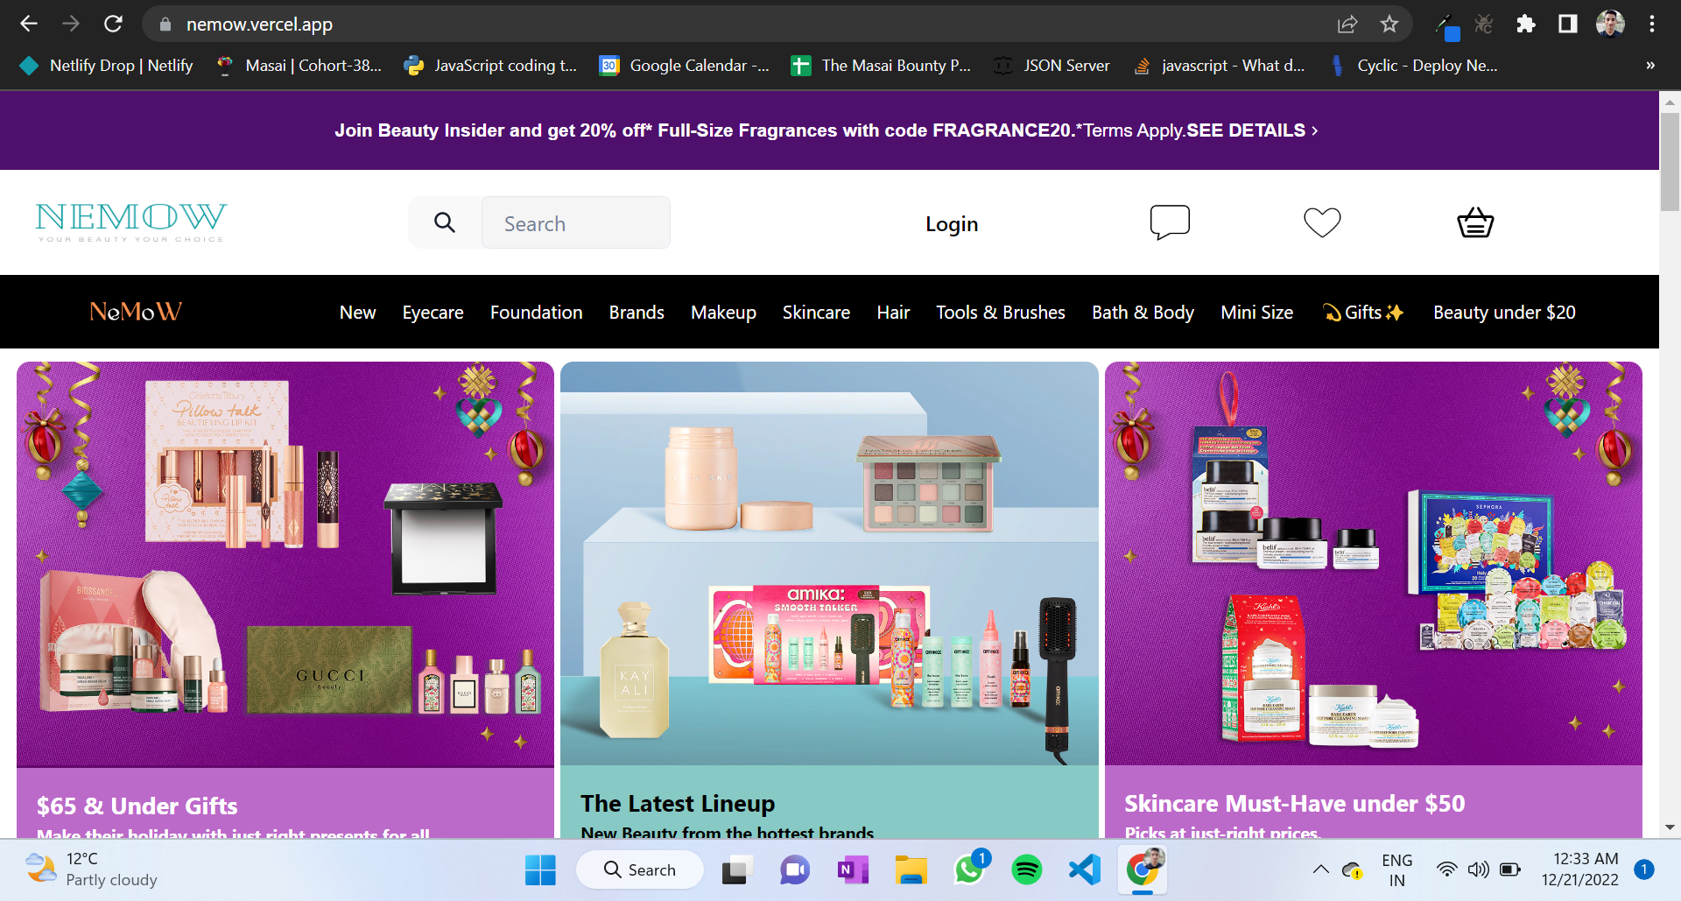Open the weather widget showing 12°C
This screenshot has width=1681, height=901.
[x=92, y=869]
